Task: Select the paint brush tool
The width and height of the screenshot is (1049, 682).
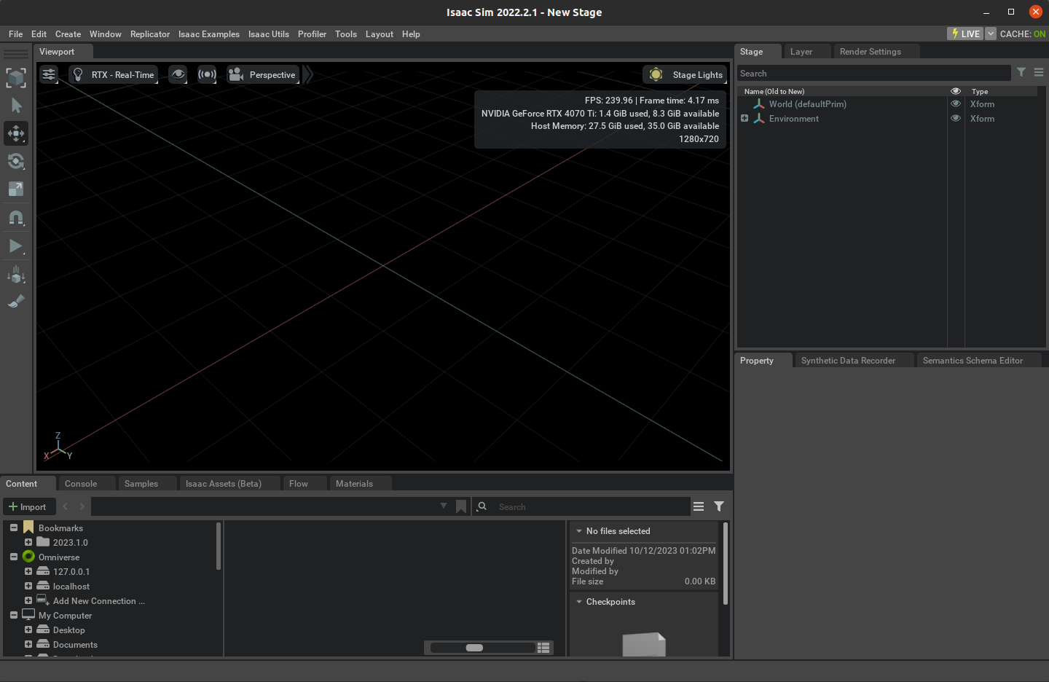Action: (x=16, y=301)
